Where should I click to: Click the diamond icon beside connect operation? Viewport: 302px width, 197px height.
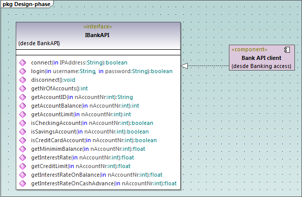point(22,62)
